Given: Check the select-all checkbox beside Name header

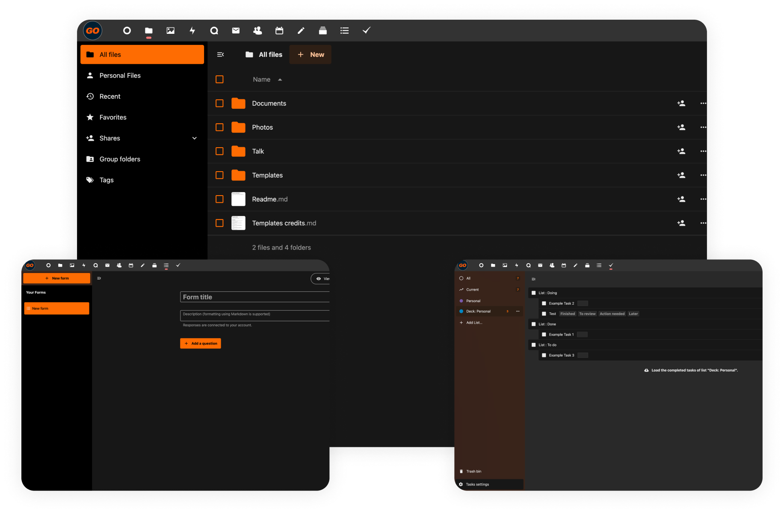Looking at the screenshot, I should 219,79.
